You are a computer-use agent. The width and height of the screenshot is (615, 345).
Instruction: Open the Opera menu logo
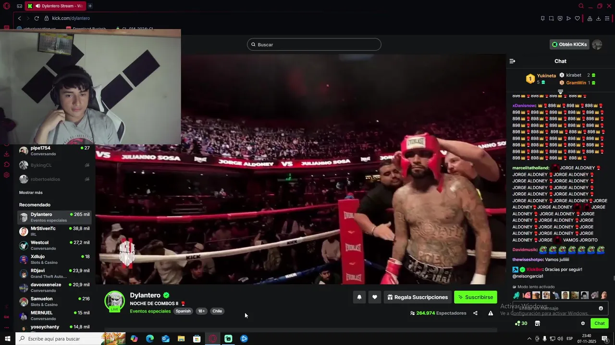[x=6, y=6]
